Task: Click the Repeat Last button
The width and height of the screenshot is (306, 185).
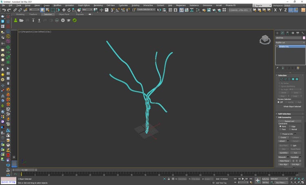Action: [290, 121]
